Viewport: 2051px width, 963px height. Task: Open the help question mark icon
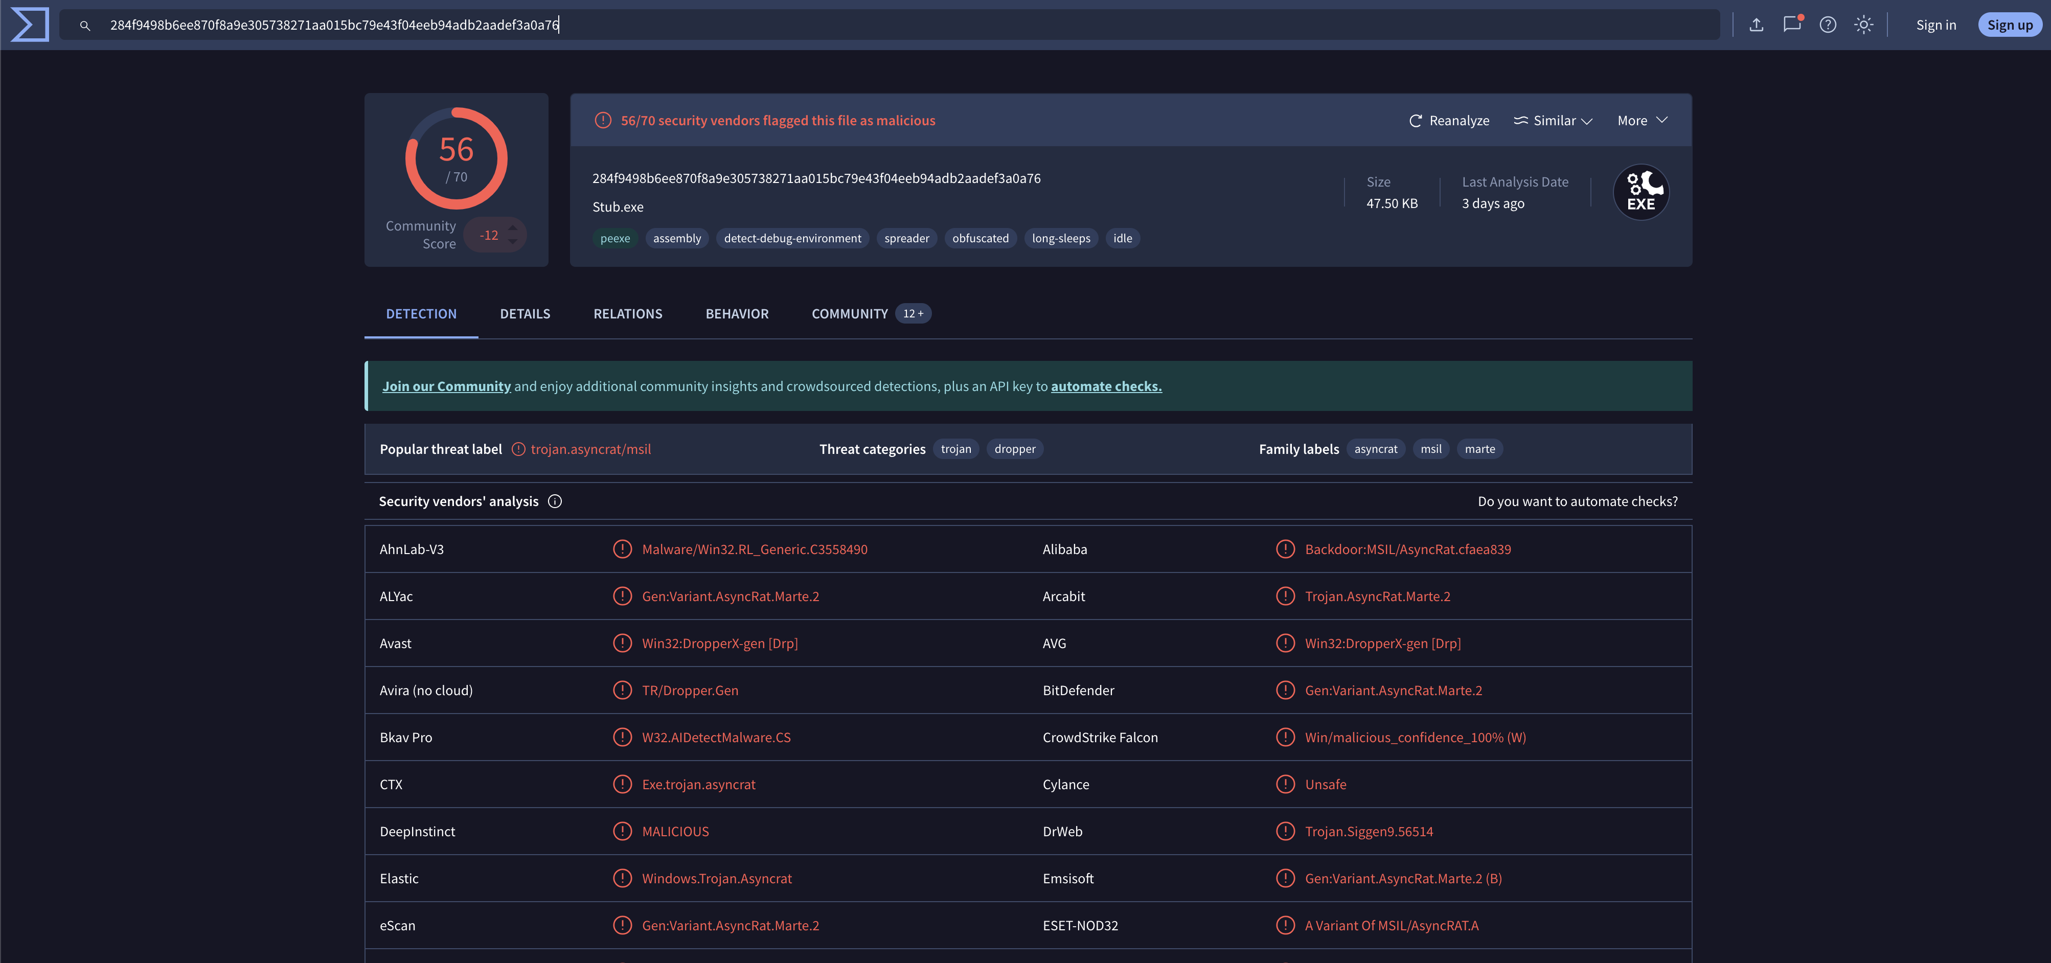click(1827, 25)
